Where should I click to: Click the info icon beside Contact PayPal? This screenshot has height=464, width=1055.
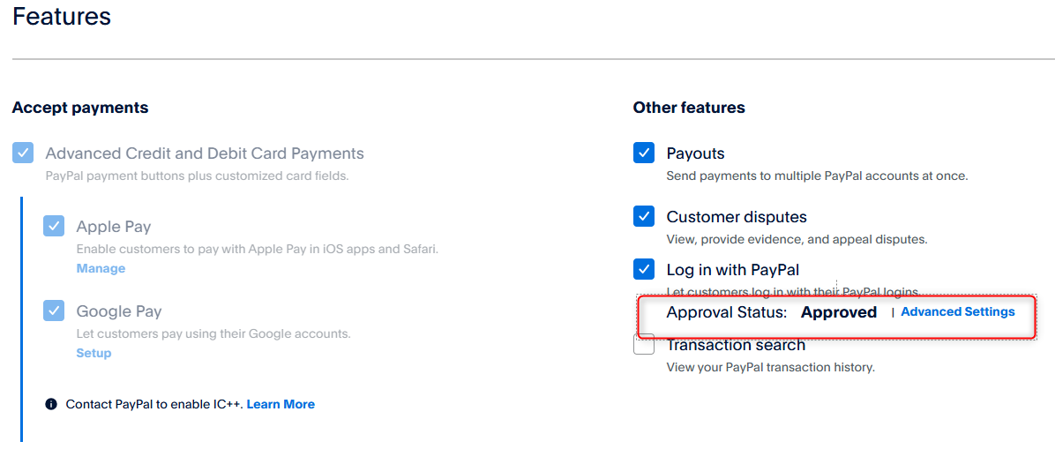click(50, 404)
